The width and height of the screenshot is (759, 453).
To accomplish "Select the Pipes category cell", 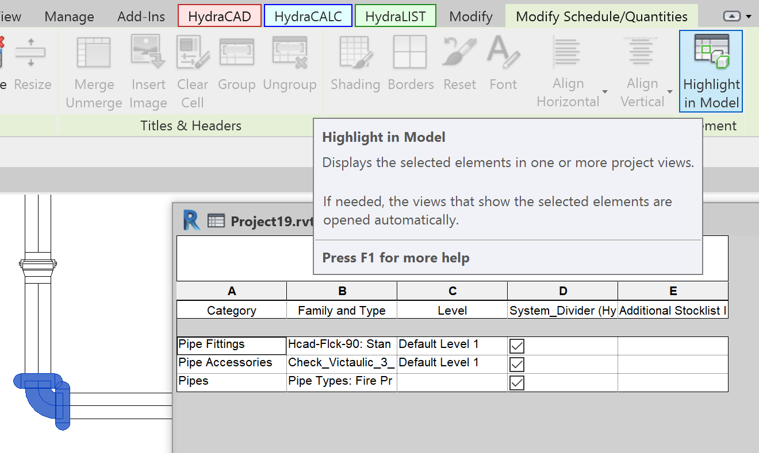I will pos(232,382).
